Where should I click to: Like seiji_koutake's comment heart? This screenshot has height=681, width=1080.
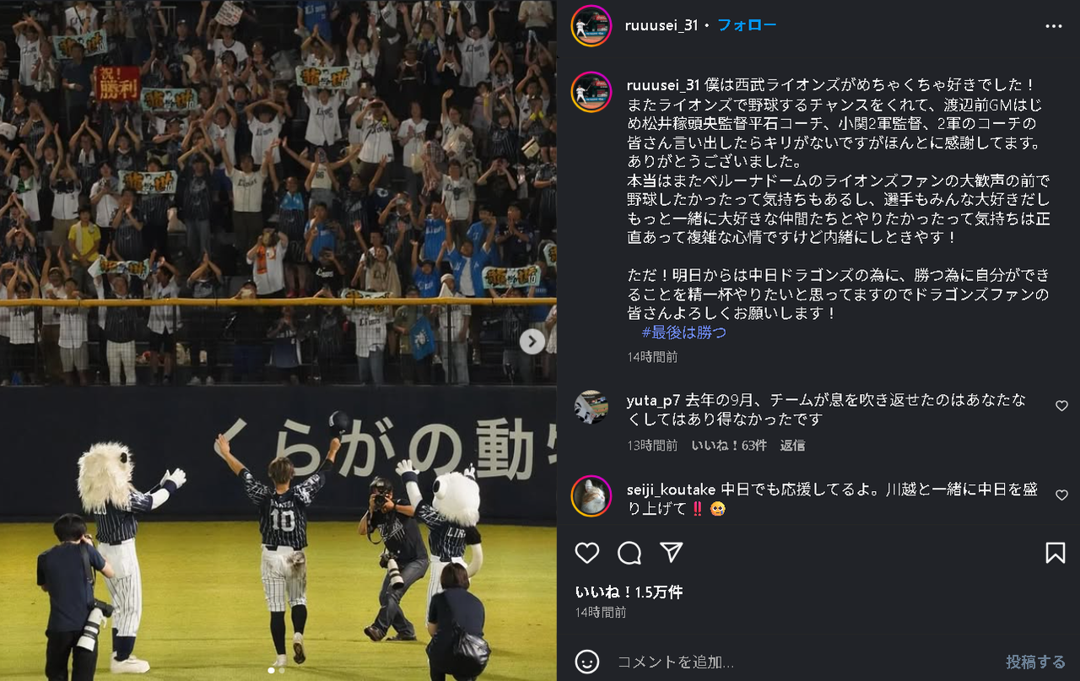point(1061,495)
